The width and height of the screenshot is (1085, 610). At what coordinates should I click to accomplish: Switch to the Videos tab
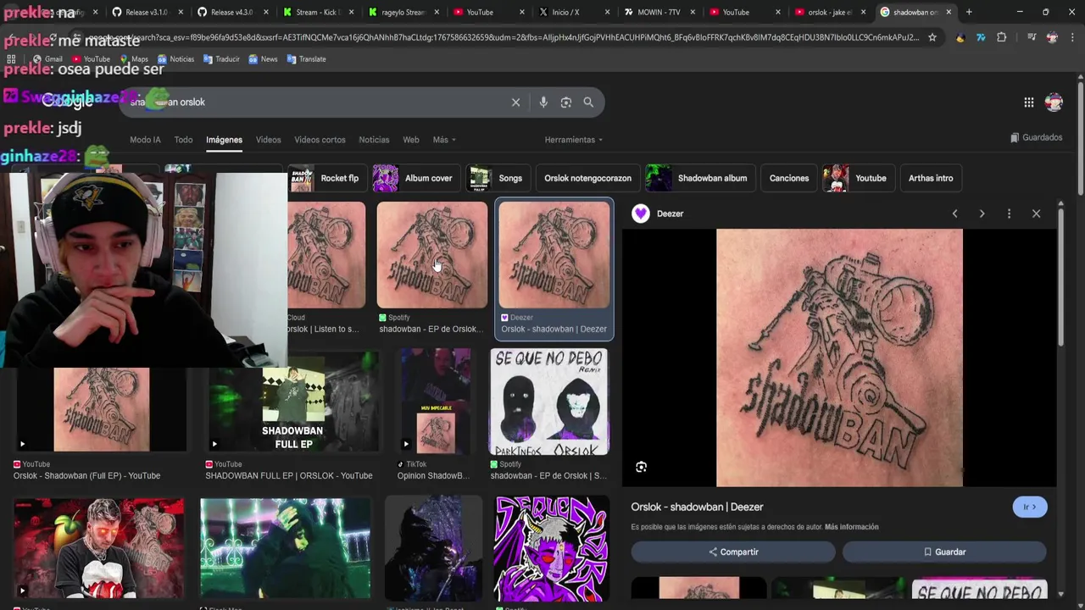pos(268,140)
